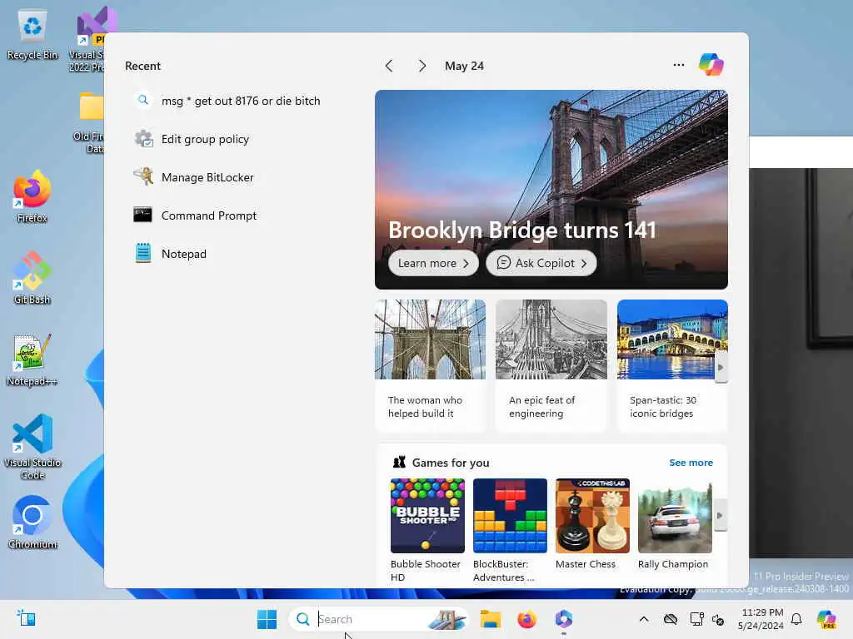The image size is (853, 639).
Task: Open Rally Champion game
Action: pos(675,524)
